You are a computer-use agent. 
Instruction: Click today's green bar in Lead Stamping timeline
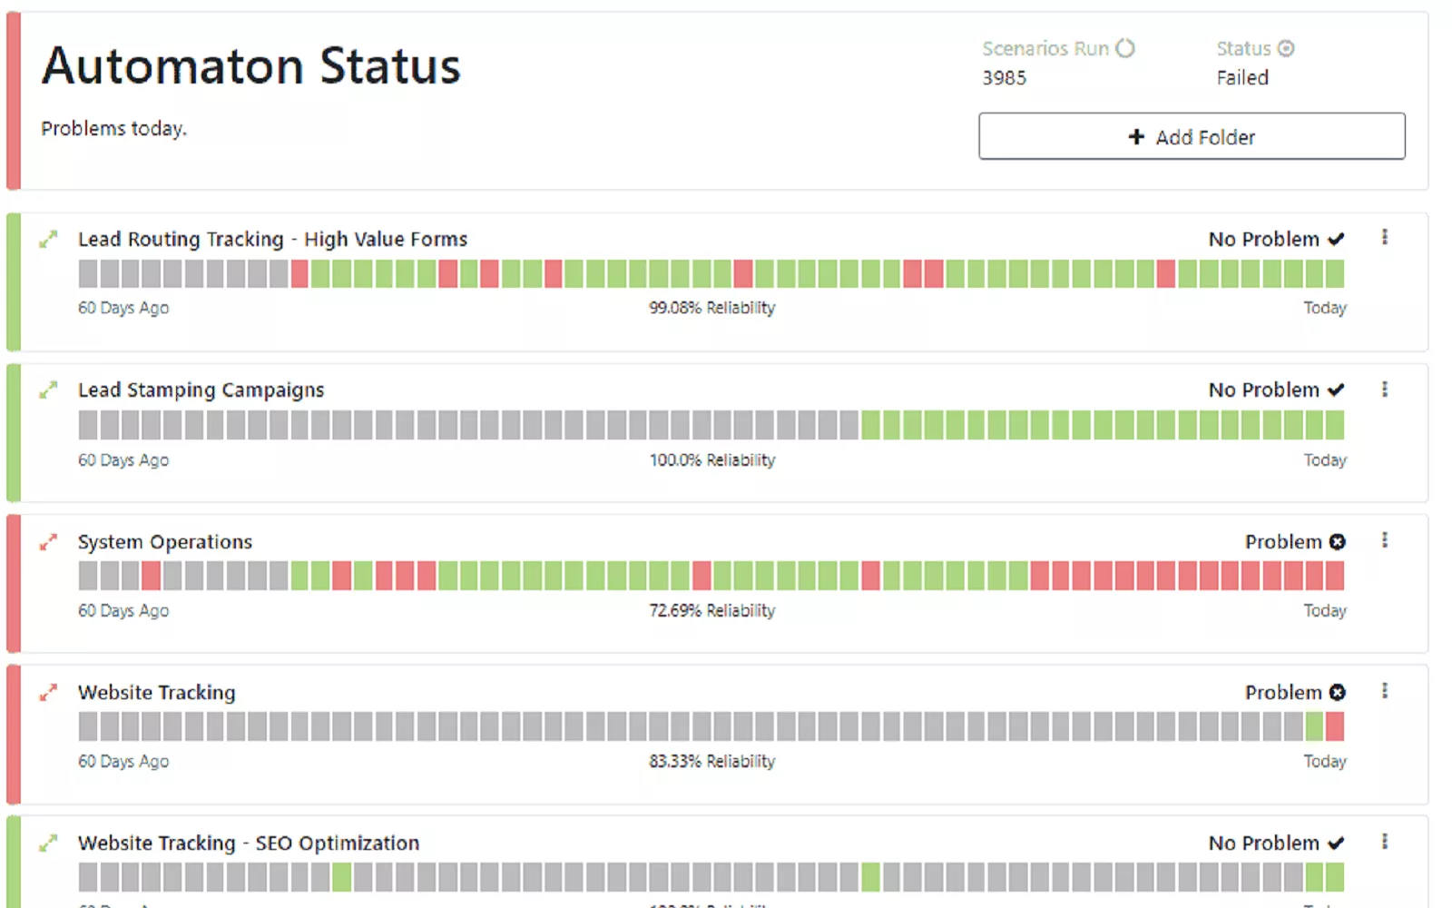coord(1334,425)
